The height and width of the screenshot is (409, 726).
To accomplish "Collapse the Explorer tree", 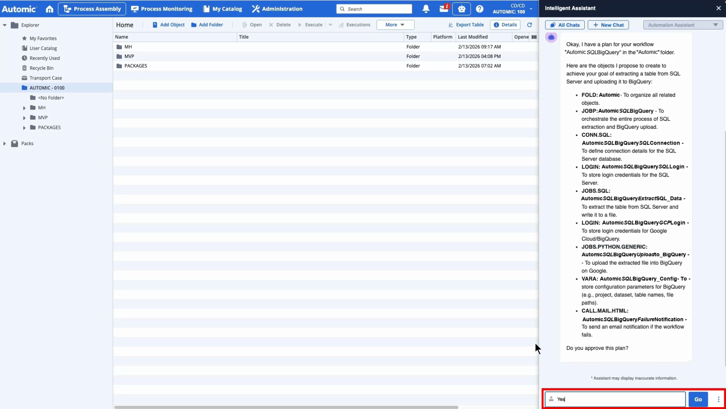I will (5, 25).
